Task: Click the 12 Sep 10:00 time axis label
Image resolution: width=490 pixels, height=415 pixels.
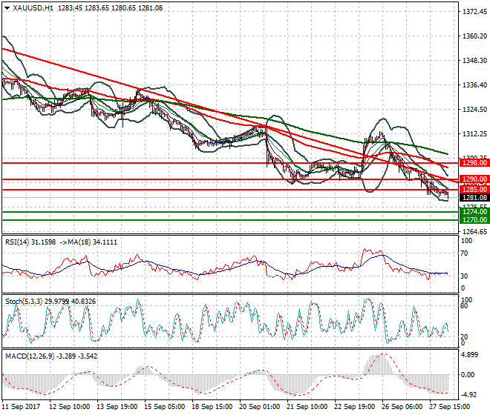Action: [x=69, y=407]
